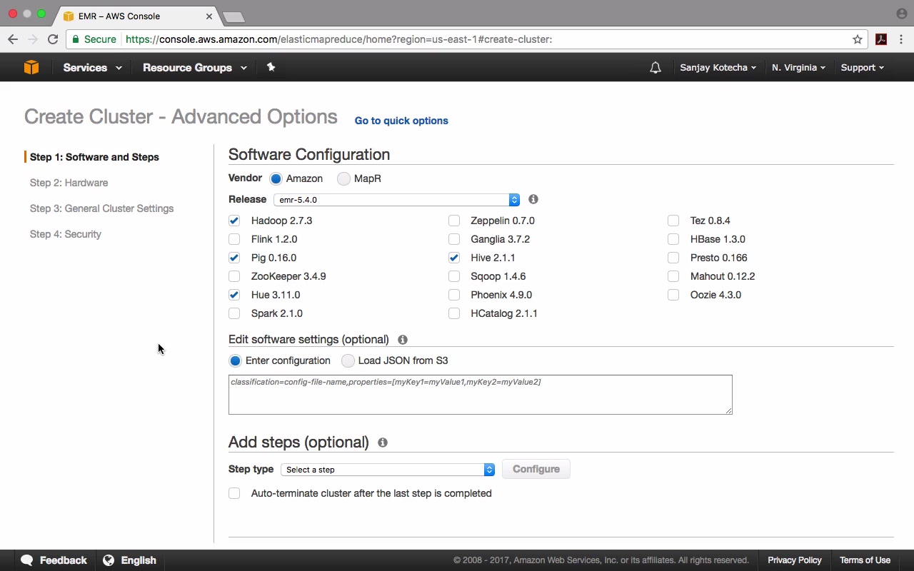914x571 pixels.
Task: Open the Services menu
Action: tap(92, 68)
